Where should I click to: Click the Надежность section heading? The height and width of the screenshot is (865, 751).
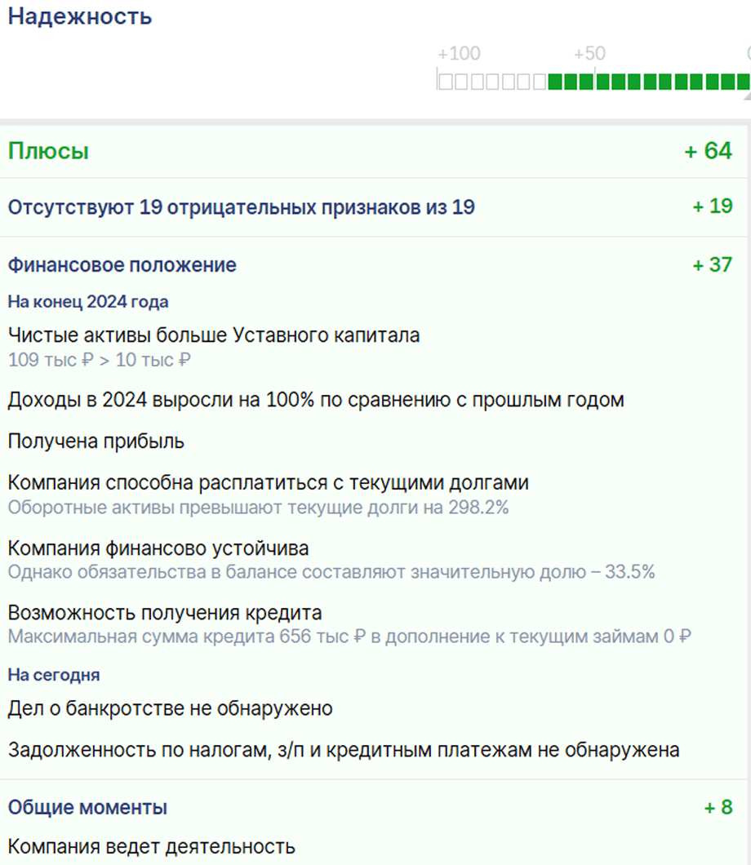(79, 16)
